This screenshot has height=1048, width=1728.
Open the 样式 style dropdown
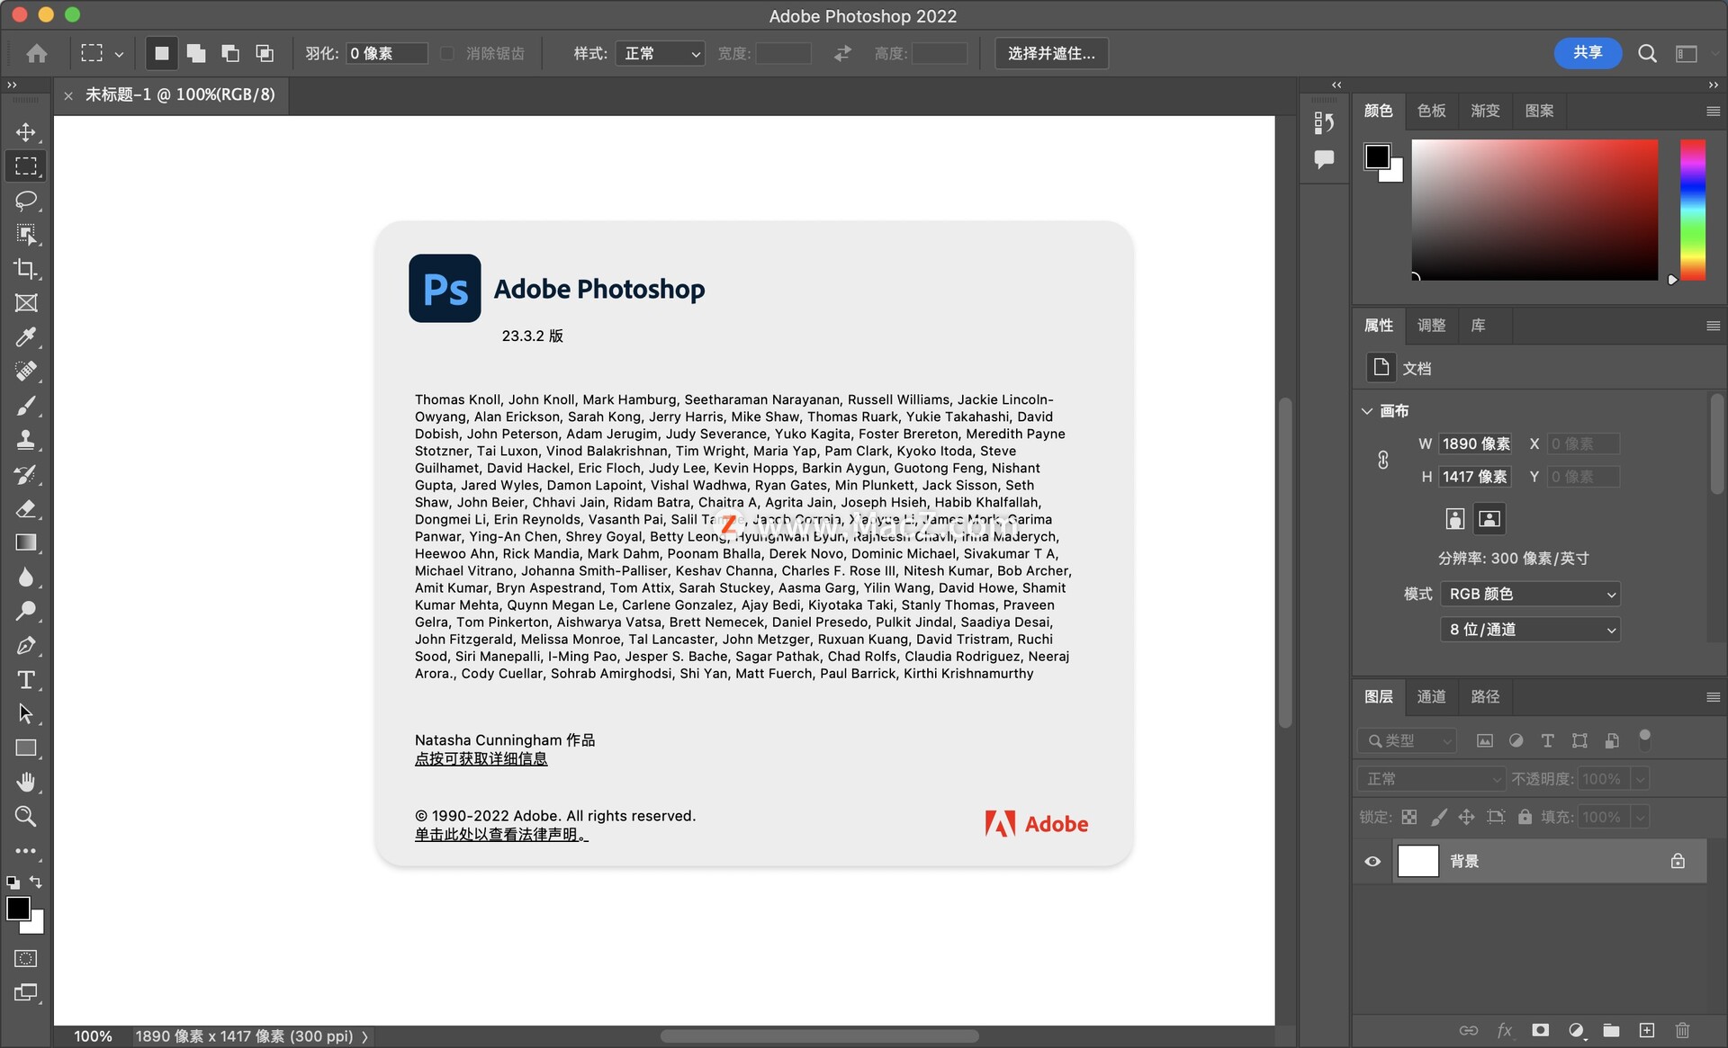tap(661, 53)
